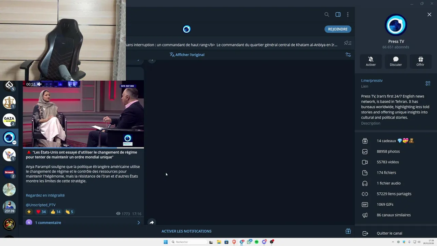The height and width of the screenshot is (246, 437).
Task: Open sidebar chat with red-gold emblem avatar
Action: (x=9, y=224)
